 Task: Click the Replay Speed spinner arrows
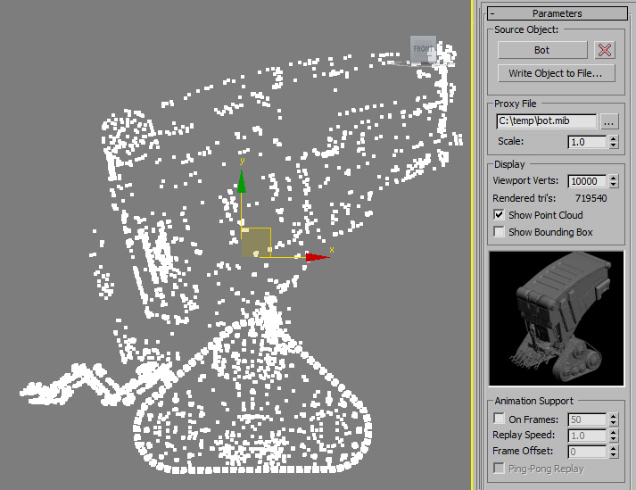coord(614,436)
